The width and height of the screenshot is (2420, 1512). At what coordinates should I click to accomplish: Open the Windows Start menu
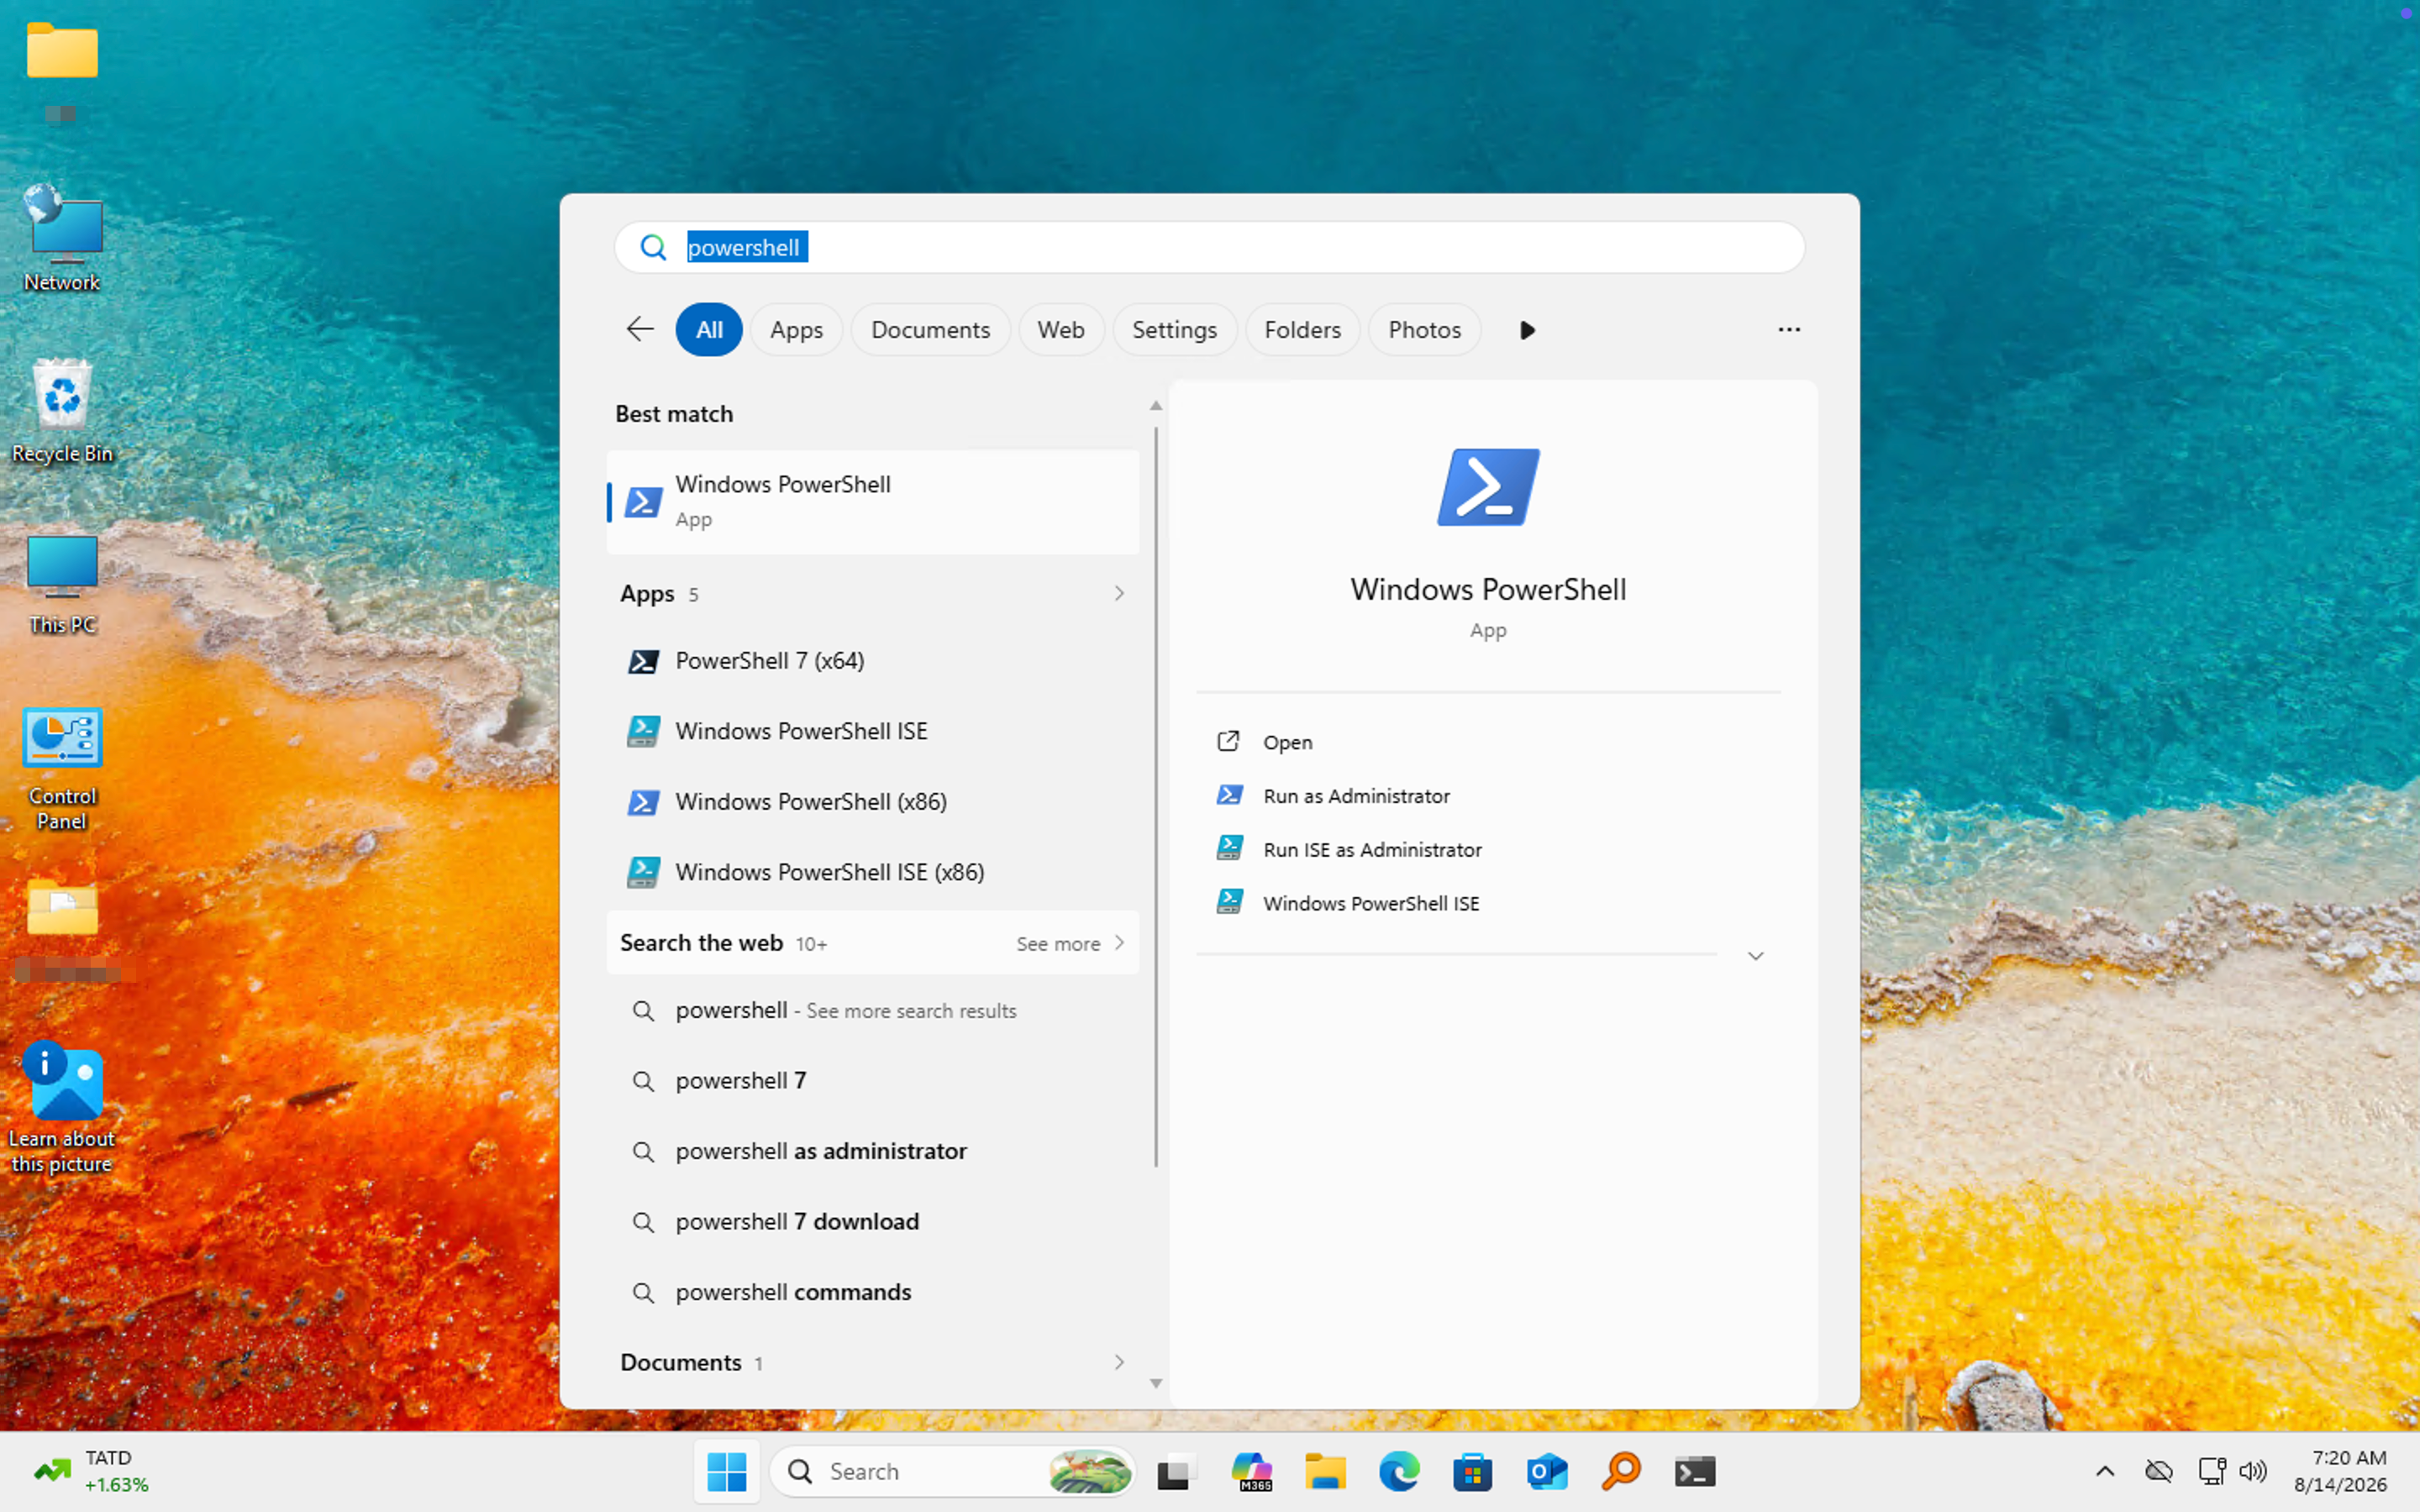pos(726,1472)
